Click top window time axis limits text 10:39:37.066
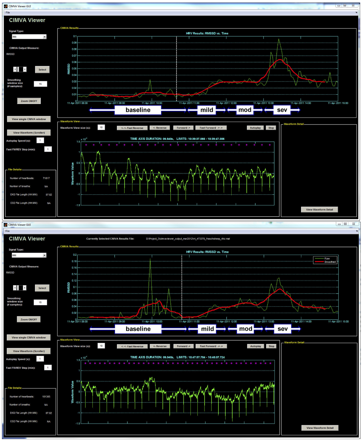The width and height of the screenshot is (363, 441). point(197,139)
